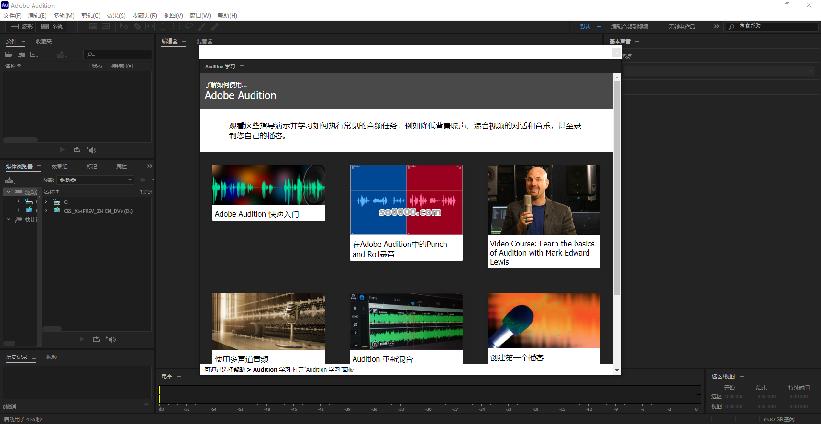The height and width of the screenshot is (424, 821).
Task: Switch to 多轨 multitrack view
Action: point(53,27)
